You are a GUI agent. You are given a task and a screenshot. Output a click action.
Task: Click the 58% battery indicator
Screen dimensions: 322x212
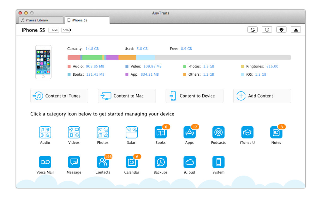pyautogui.click(x=66, y=30)
